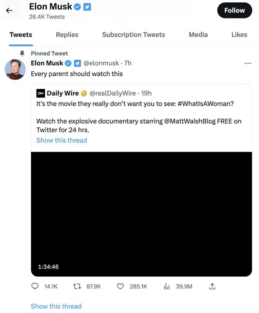Click Elon Musk's blue verified badge in header

[x=77, y=7]
